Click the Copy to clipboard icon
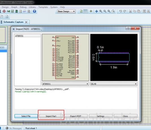 pos(135,11)
